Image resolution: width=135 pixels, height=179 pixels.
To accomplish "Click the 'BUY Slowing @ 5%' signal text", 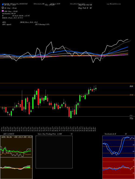I will 42,24.
